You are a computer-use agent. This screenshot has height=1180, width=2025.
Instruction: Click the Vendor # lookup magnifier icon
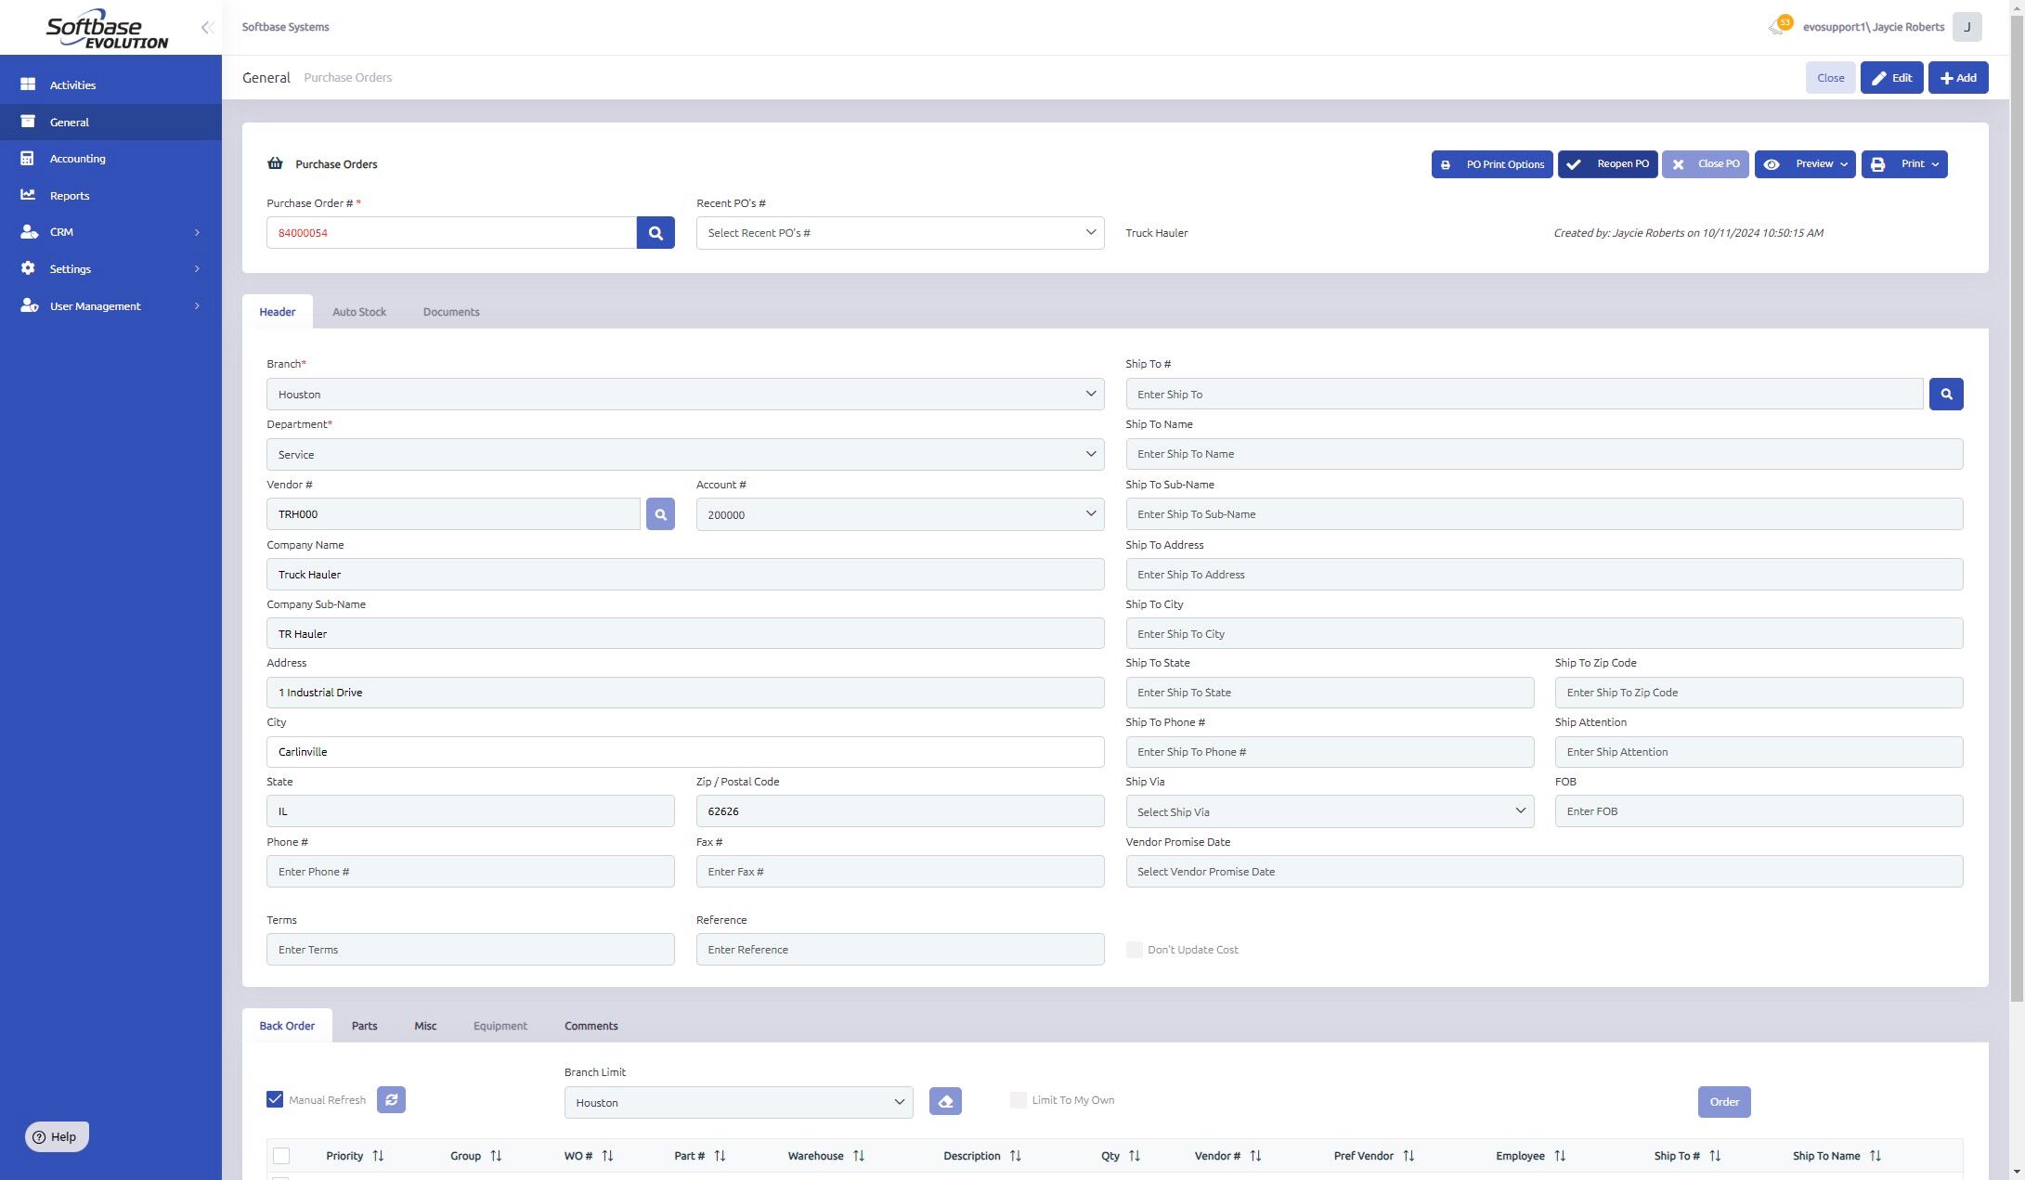click(x=660, y=514)
